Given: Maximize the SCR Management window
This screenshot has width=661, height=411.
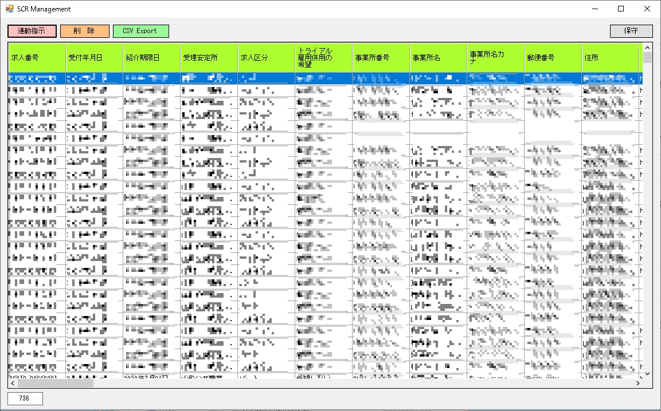Looking at the screenshot, I should pos(621,9).
